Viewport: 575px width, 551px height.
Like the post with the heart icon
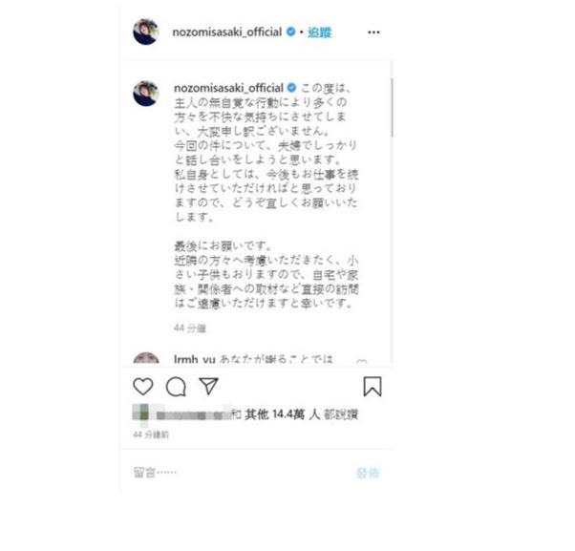(x=142, y=387)
